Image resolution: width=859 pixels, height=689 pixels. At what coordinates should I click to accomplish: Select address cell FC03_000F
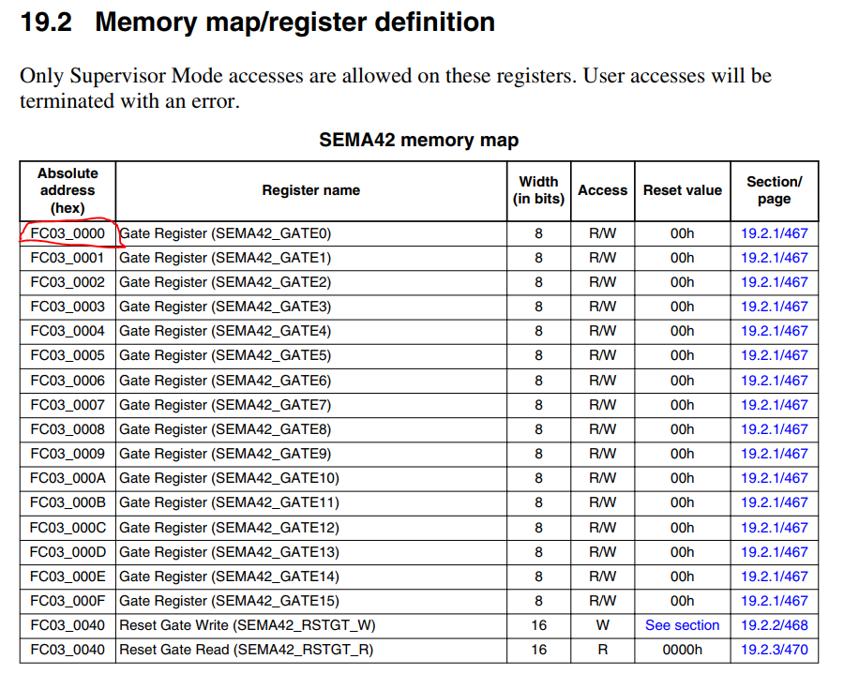pyautogui.click(x=68, y=602)
